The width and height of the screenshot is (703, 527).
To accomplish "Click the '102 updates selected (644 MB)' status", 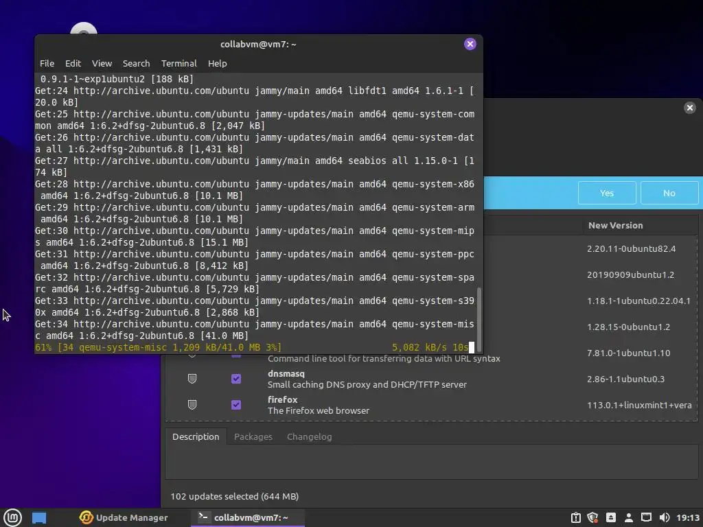I will pyautogui.click(x=235, y=497).
